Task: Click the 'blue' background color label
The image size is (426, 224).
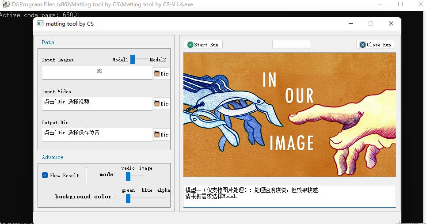Action: tap(147, 190)
